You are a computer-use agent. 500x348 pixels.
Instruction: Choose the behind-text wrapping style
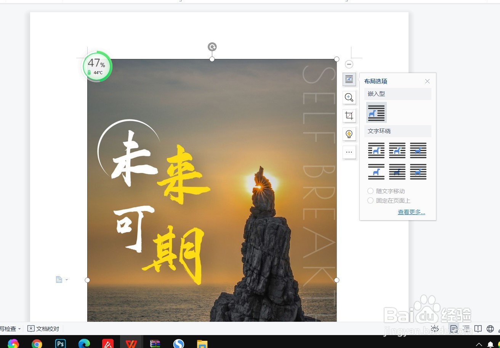point(397,172)
